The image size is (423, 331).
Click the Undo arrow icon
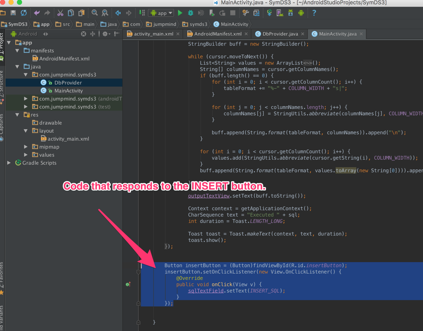37,13
